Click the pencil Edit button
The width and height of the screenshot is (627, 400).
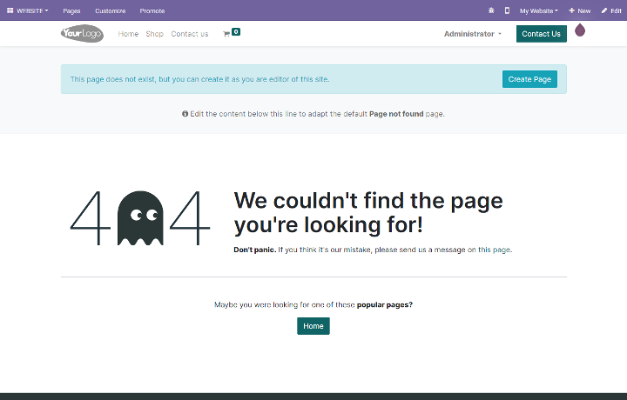tap(611, 10)
